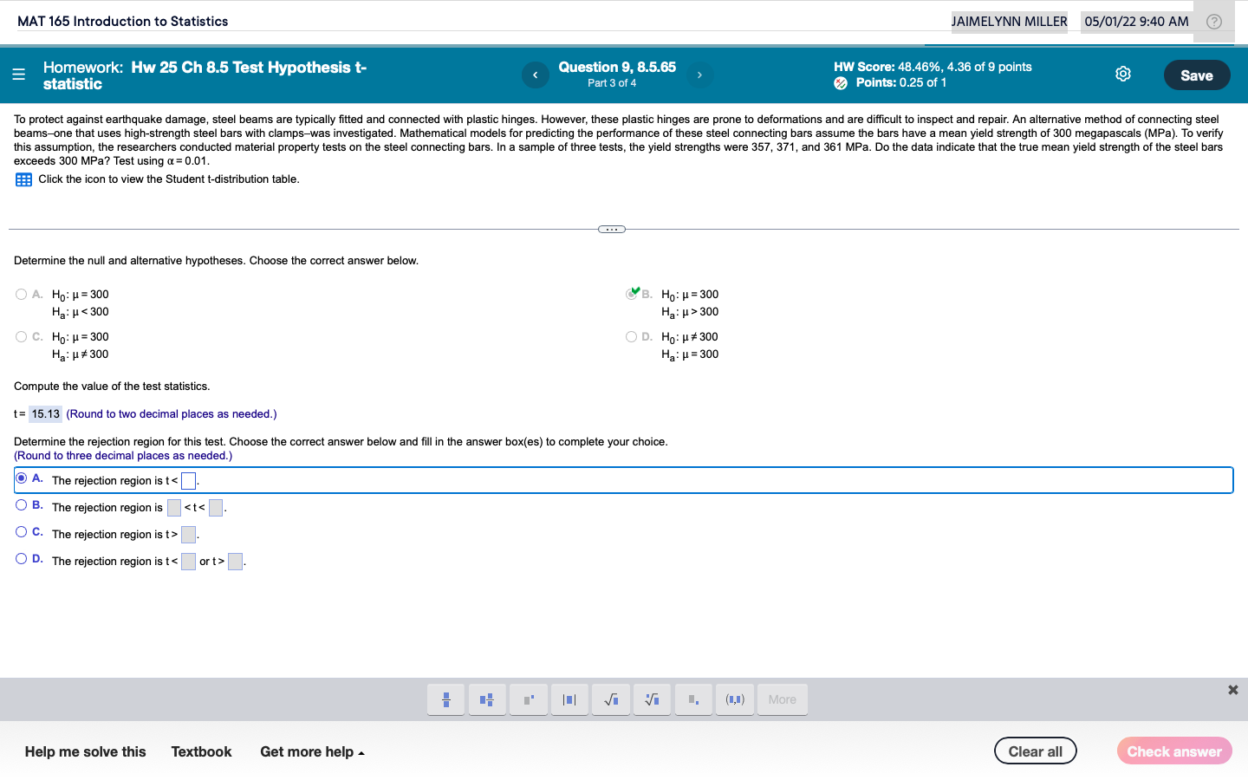Screen dimensions: 1248x780
Task: Click the lower bound box in option B
Action: 174,508
